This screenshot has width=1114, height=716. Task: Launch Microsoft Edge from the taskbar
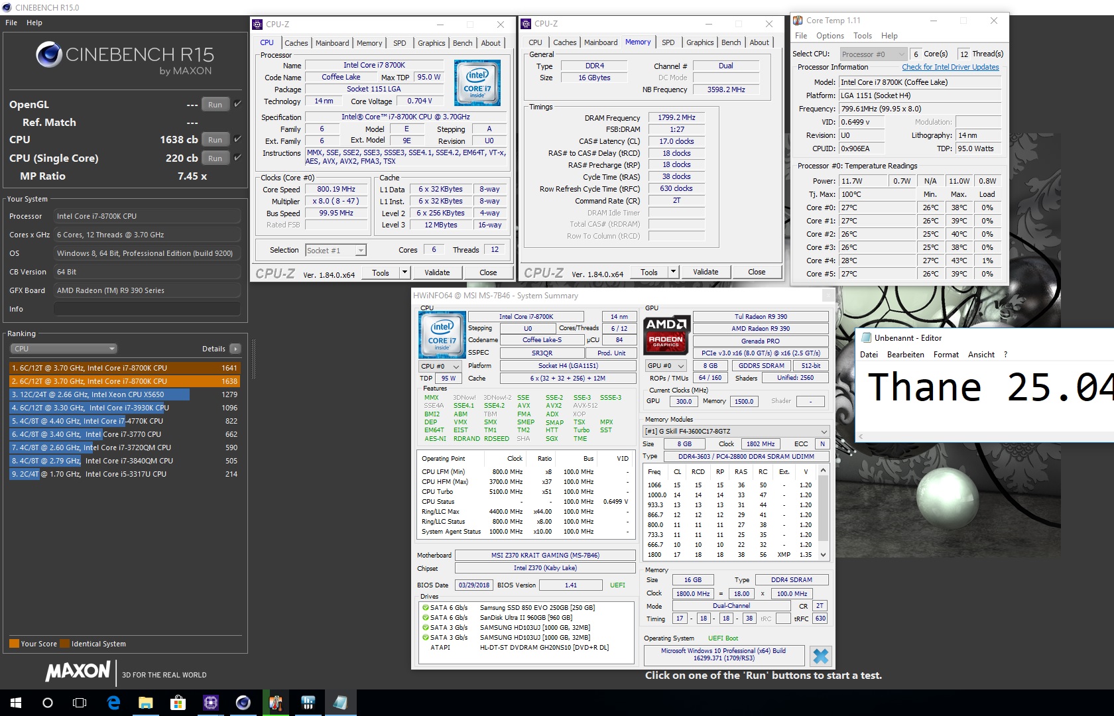tap(113, 703)
